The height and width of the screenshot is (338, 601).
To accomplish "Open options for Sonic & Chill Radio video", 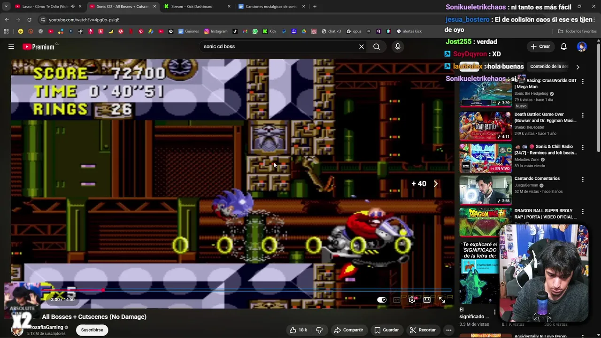I will [583, 147].
